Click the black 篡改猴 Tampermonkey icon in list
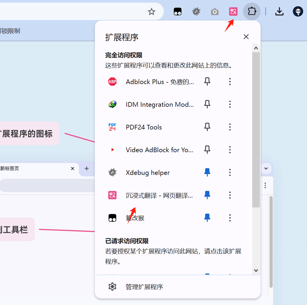The image size is (307, 305). pyautogui.click(x=112, y=218)
